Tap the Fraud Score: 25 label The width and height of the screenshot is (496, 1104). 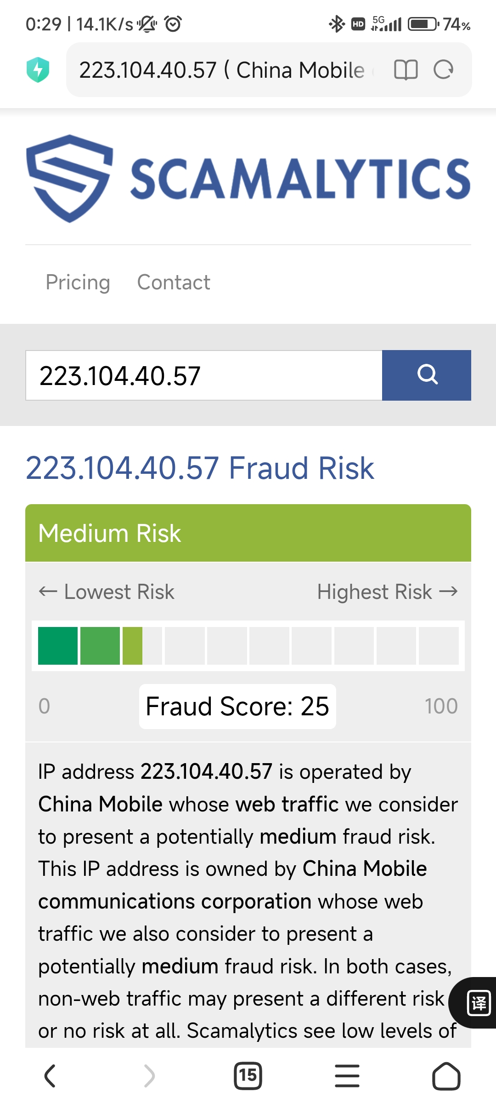coord(237,707)
